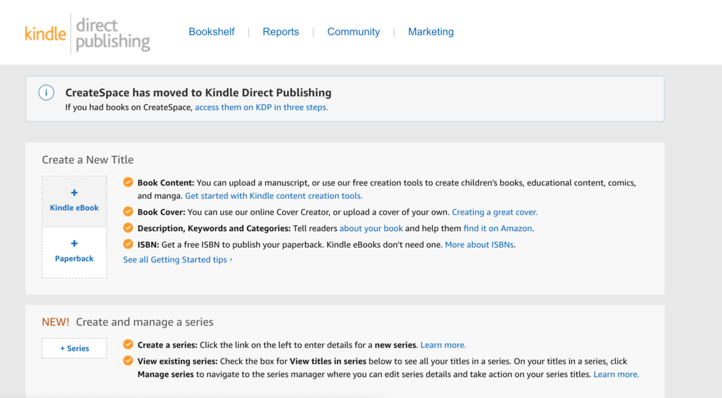Screen dimensions: 722x398
Task: Add a new series with + Series
Action: tap(74, 348)
